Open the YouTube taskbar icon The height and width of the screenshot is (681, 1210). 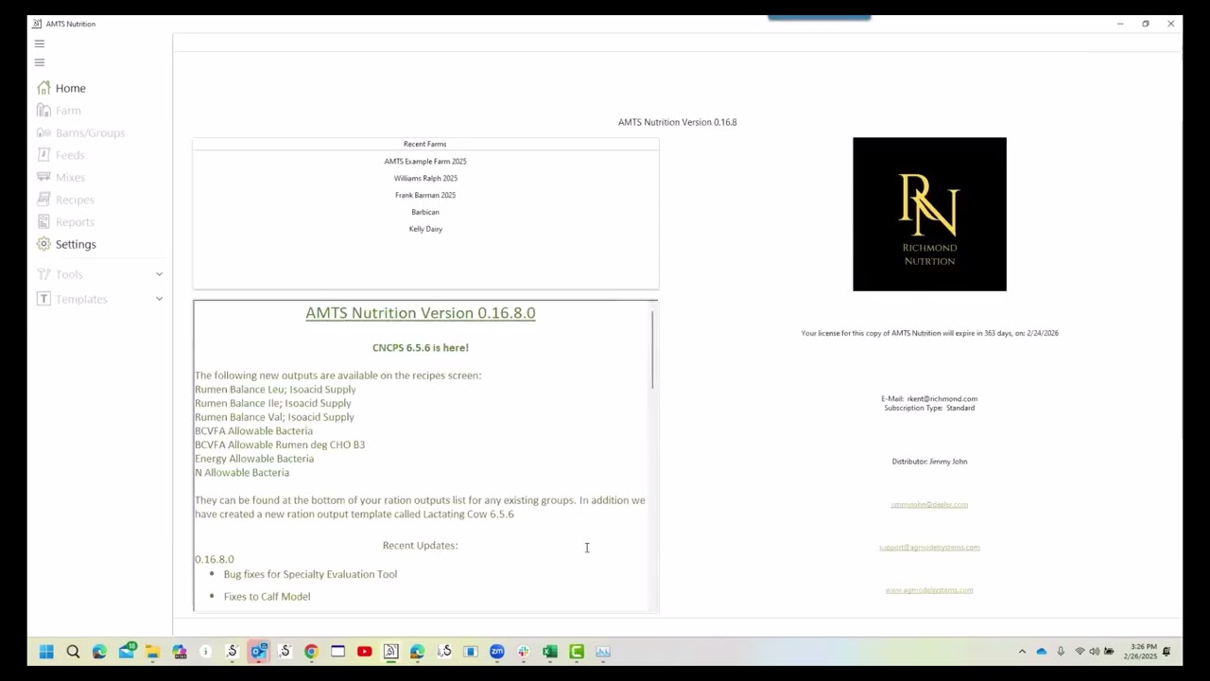click(x=364, y=652)
